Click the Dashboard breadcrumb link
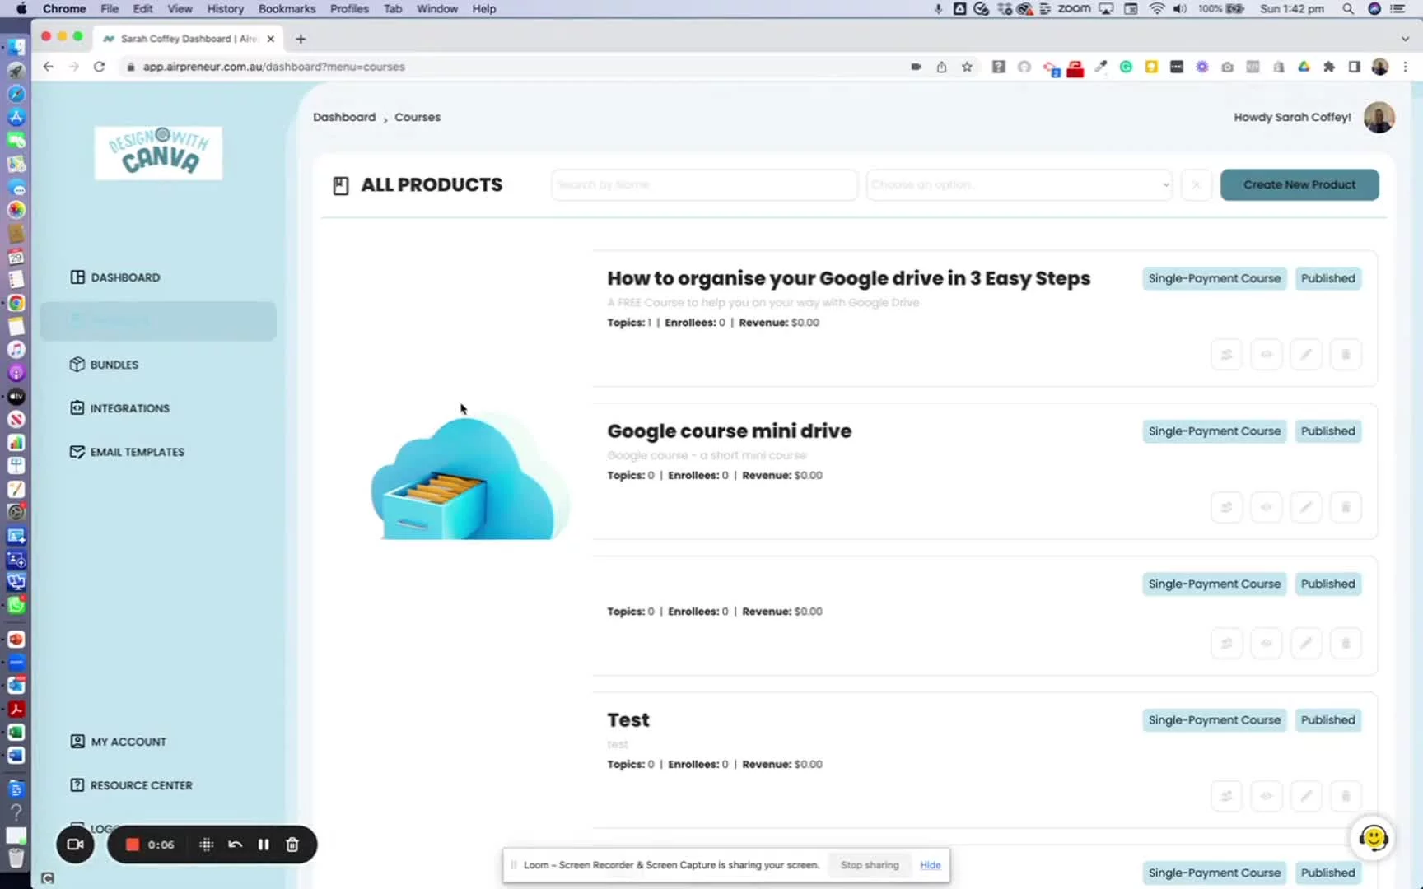This screenshot has width=1423, height=889. [x=344, y=117]
